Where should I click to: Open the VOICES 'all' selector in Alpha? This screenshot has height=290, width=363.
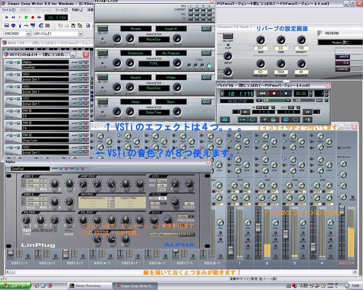[189, 203]
